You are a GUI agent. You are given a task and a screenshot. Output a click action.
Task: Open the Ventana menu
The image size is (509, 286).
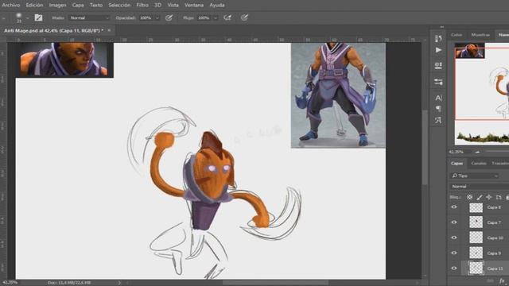(194, 5)
